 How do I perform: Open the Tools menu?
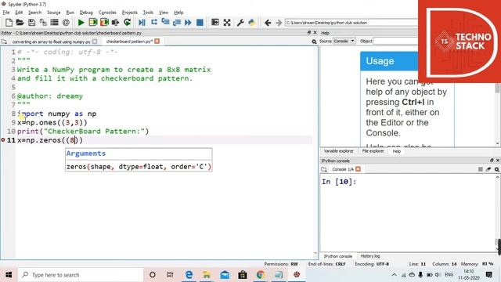148,13
